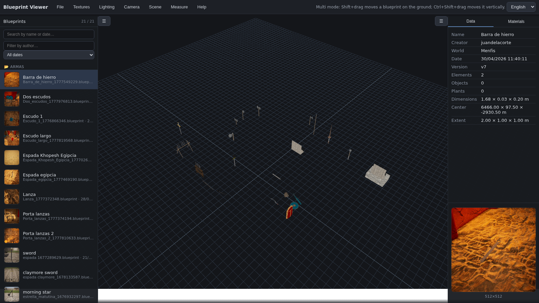Click the version value v7

483,67
